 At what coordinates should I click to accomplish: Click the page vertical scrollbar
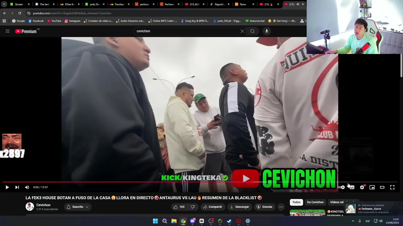pyautogui.click(x=401, y=66)
